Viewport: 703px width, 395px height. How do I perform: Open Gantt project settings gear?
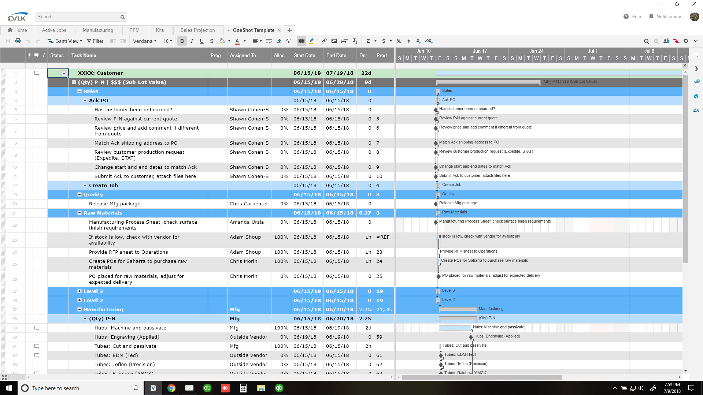[686, 41]
